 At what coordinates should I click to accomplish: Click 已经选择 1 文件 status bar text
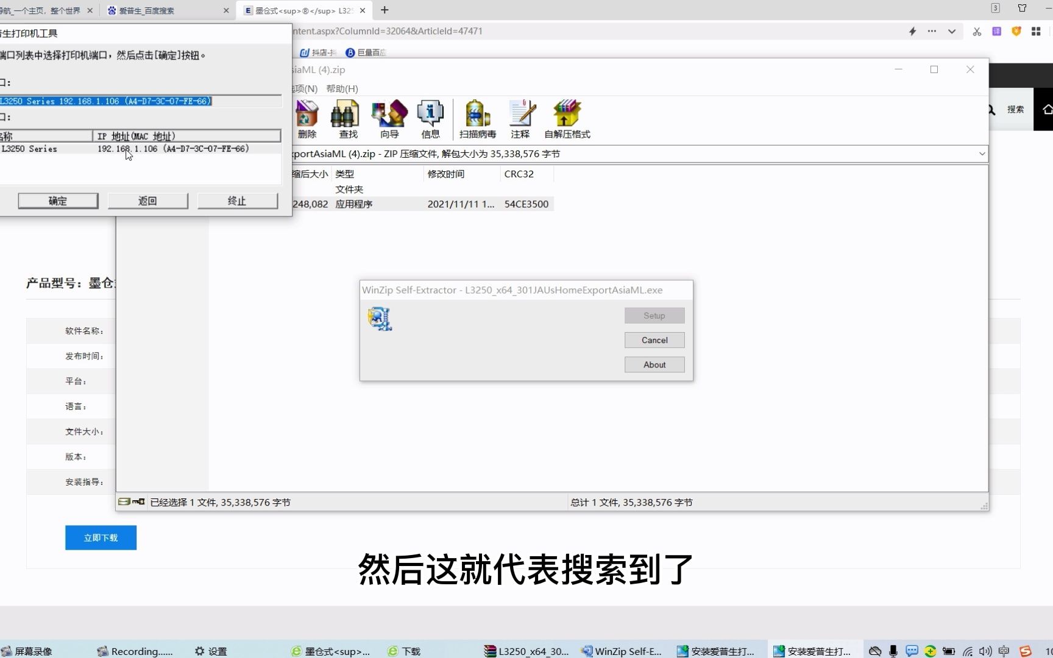tap(220, 502)
